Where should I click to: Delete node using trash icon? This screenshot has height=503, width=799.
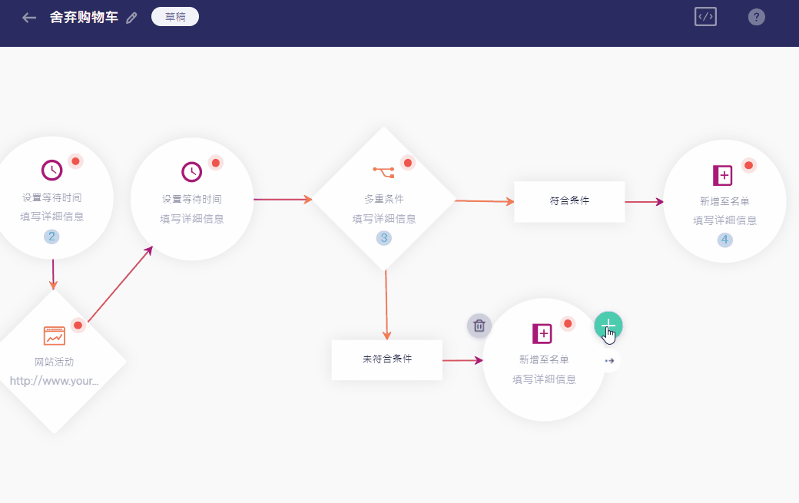(x=479, y=326)
